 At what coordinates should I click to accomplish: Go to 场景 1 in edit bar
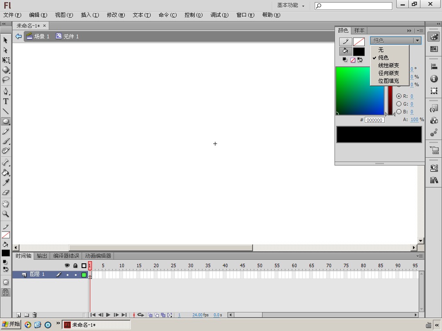coord(38,36)
